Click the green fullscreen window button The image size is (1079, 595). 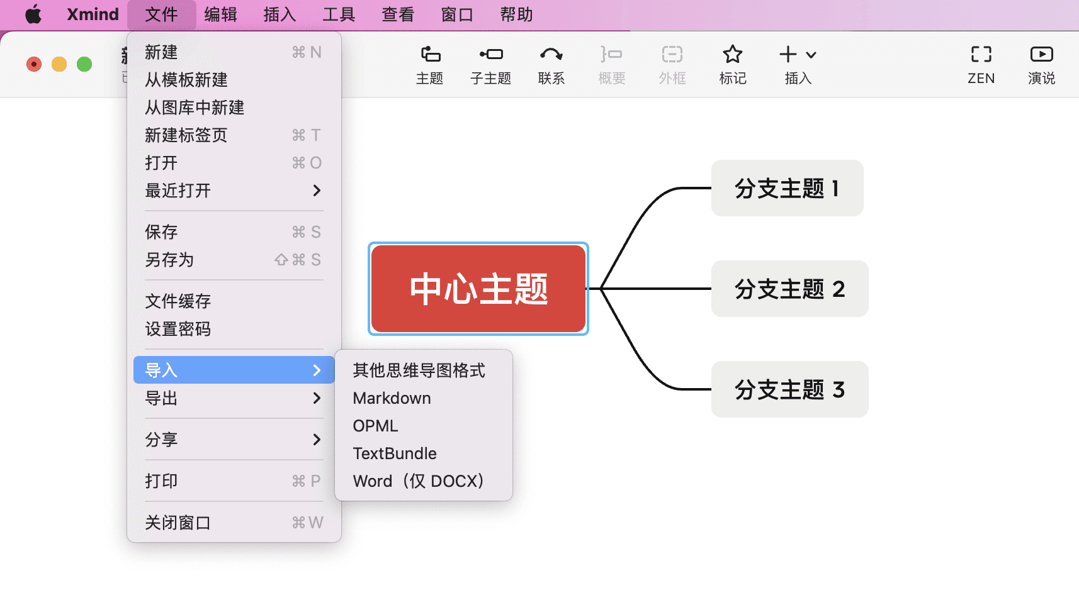[x=84, y=64]
